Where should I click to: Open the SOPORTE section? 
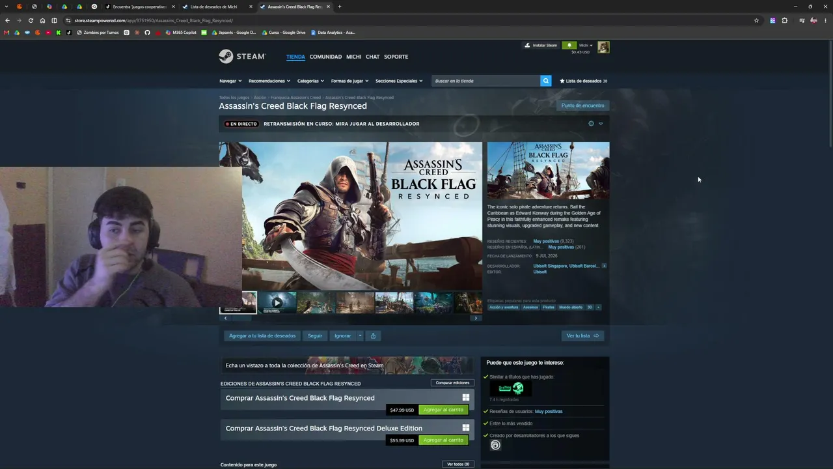point(396,57)
